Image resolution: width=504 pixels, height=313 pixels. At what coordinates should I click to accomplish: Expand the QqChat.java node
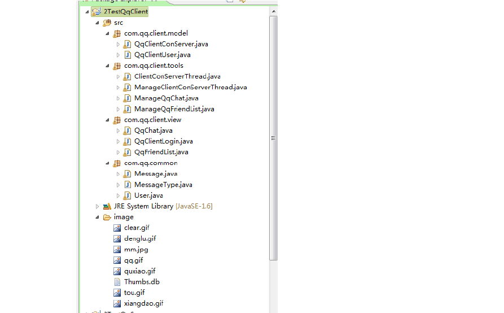(x=118, y=131)
